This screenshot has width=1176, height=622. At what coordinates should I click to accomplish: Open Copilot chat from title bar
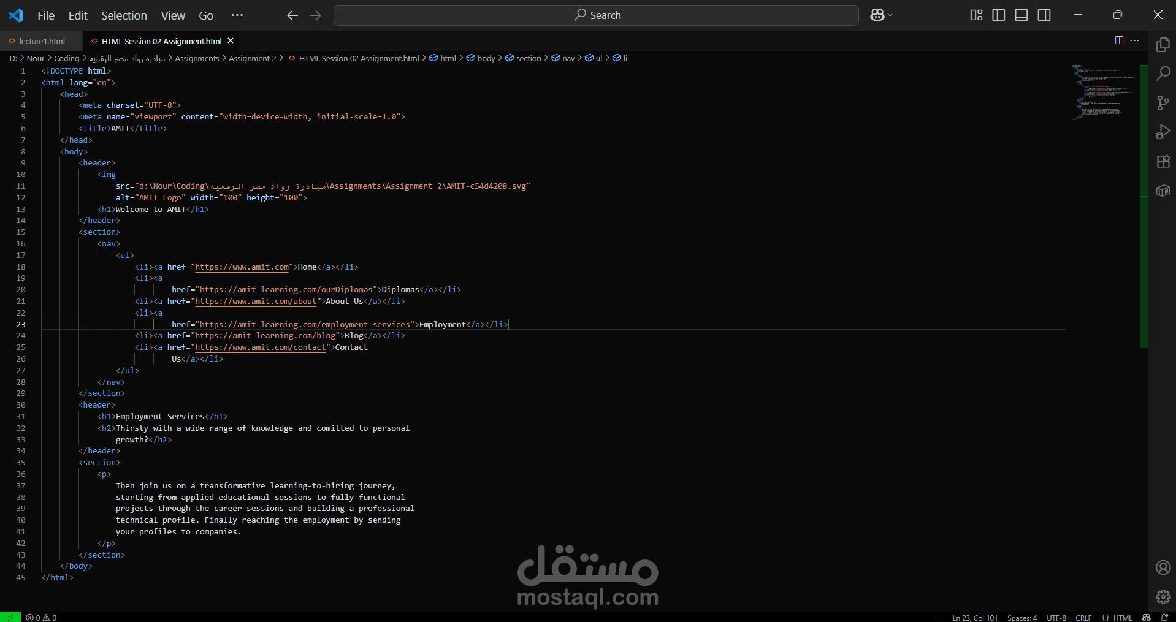[x=877, y=15]
